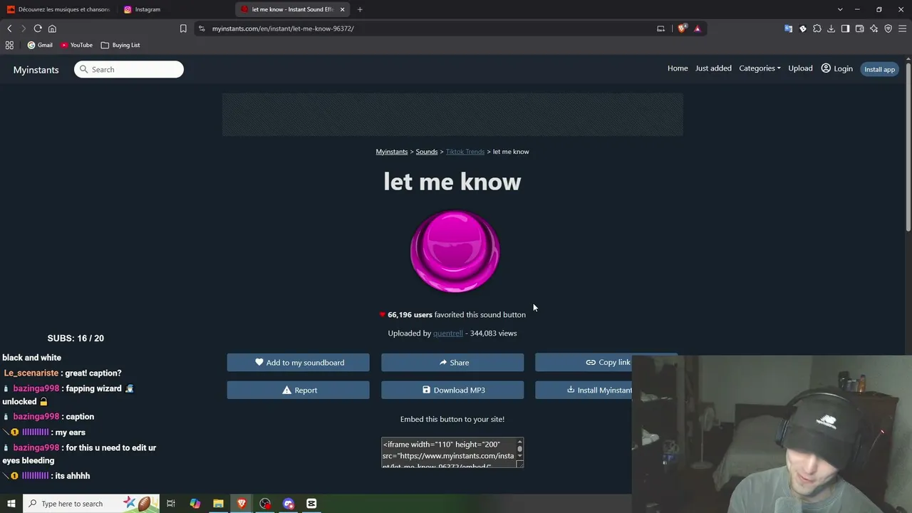Click the embed code box scrollbar
This screenshot has width=912, height=513.
(x=520, y=450)
